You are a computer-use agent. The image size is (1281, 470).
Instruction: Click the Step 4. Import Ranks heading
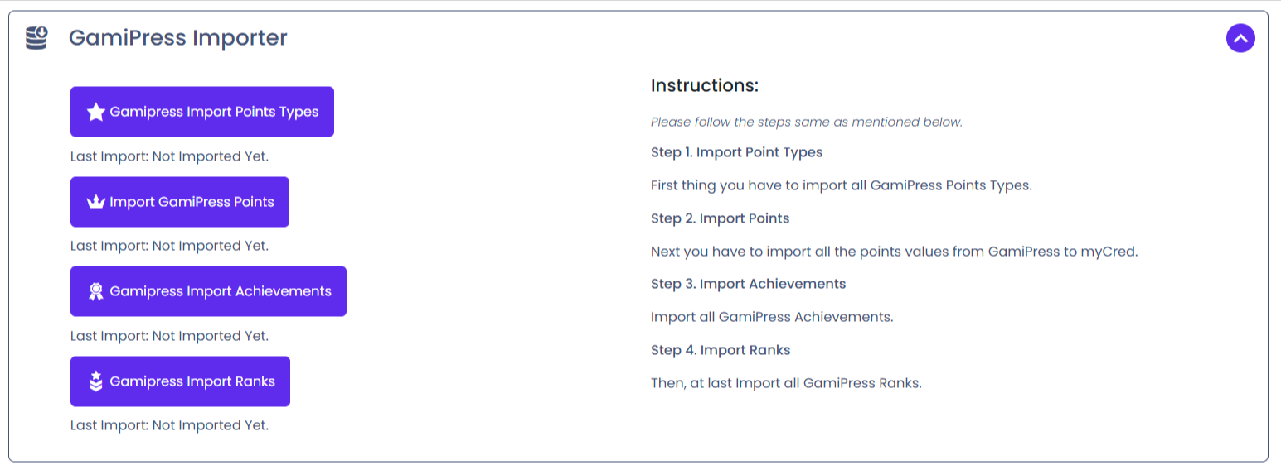click(x=721, y=350)
